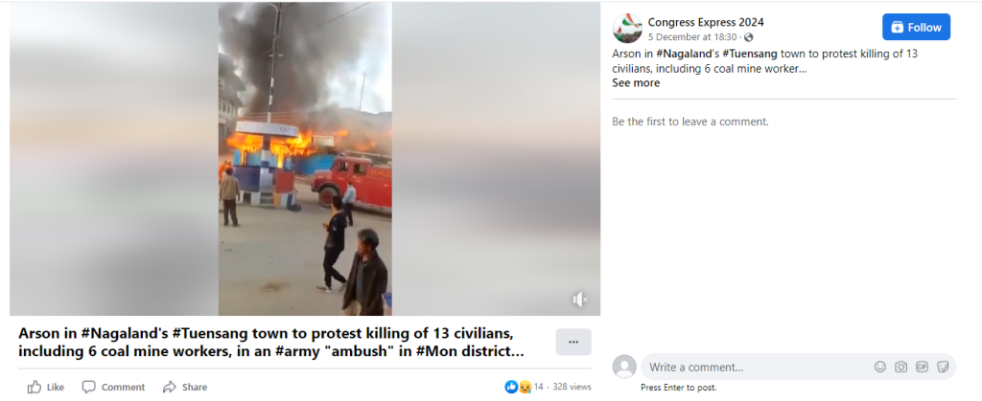The height and width of the screenshot is (401, 982).
Task: Play the arson video in the player
Action: (x=305, y=159)
